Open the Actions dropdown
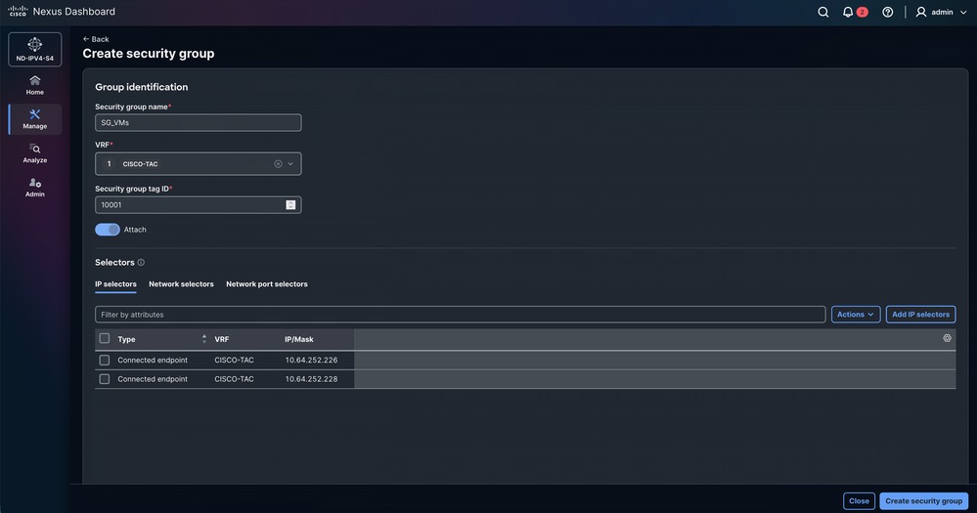This screenshot has height=513, width=977. tap(856, 315)
